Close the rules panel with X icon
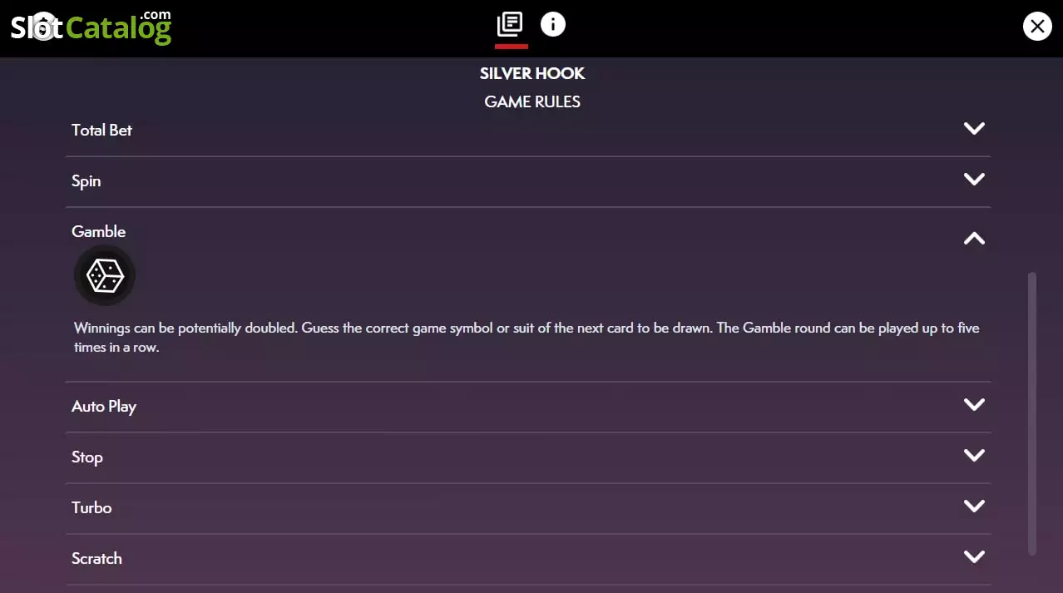1063x593 pixels. point(1037,27)
